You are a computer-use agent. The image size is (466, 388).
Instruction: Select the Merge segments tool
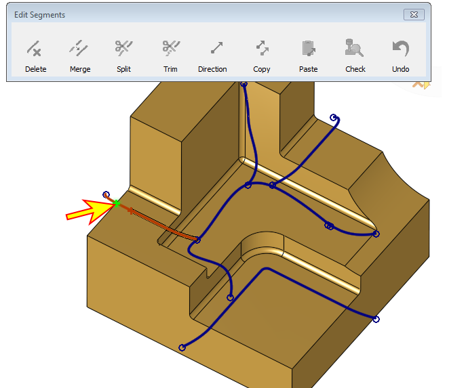[x=79, y=56]
